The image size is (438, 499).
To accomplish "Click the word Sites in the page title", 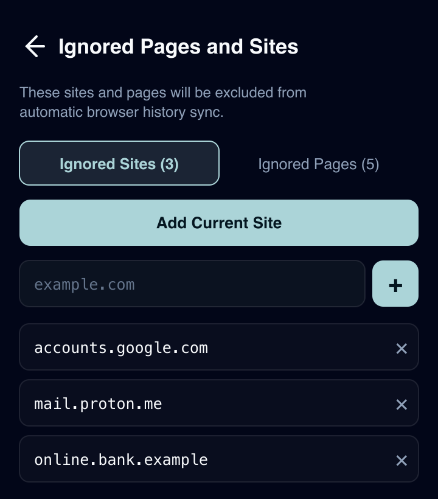I will 274,46.
